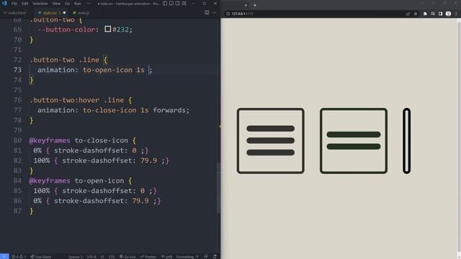The width and height of the screenshot is (461, 259).
Task: Open the browser profile avatar
Action: click(x=448, y=14)
